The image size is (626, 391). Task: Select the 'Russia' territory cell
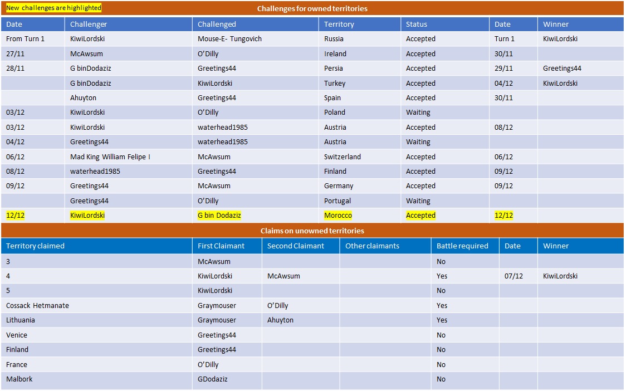click(x=334, y=39)
